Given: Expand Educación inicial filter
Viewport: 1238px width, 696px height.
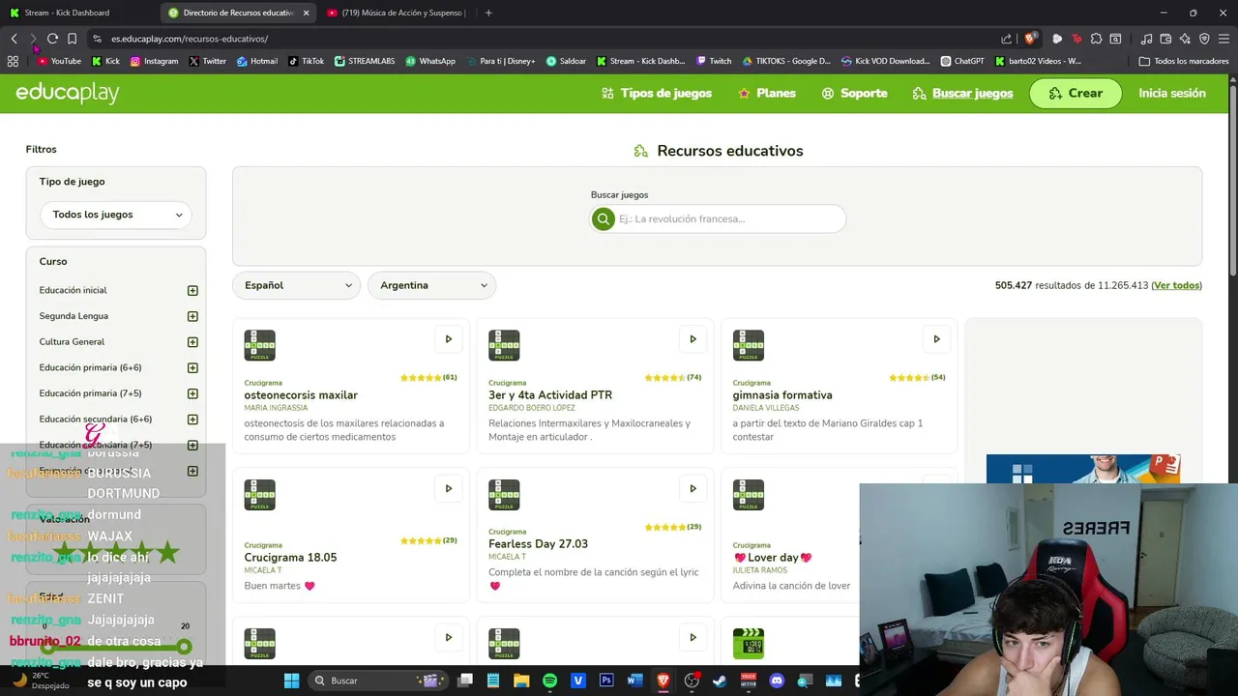Looking at the screenshot, I should [192, 290].
